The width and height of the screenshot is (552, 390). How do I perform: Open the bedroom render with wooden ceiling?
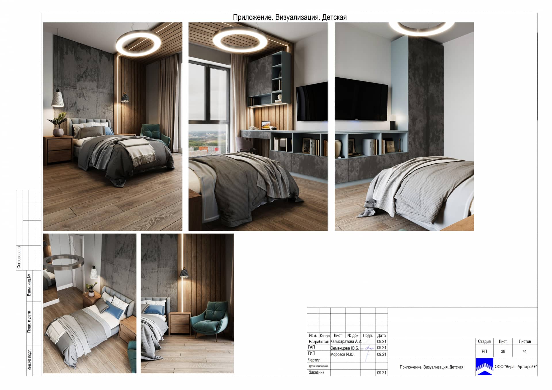[113, 126]
